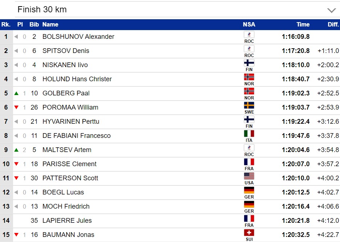
Task: Click the NSA column header
Action: (249, 25)
